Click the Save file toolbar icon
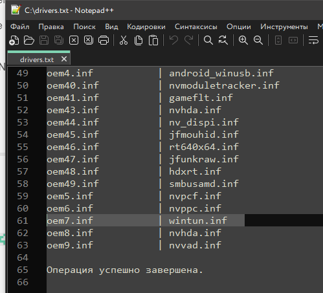This screenshot has width=323, height=293. point(44,40)
